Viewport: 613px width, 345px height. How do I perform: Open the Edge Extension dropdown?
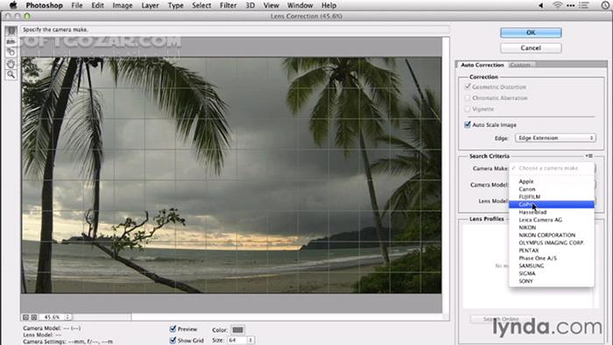point(555,138)
